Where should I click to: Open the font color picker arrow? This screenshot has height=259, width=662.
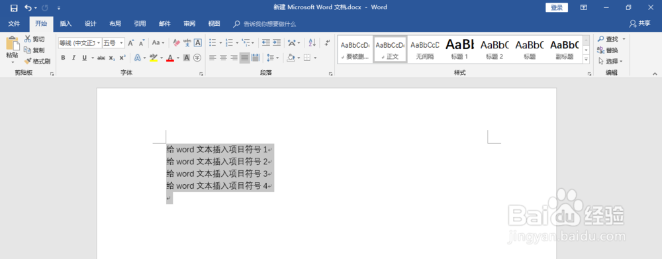pos(177,58)
